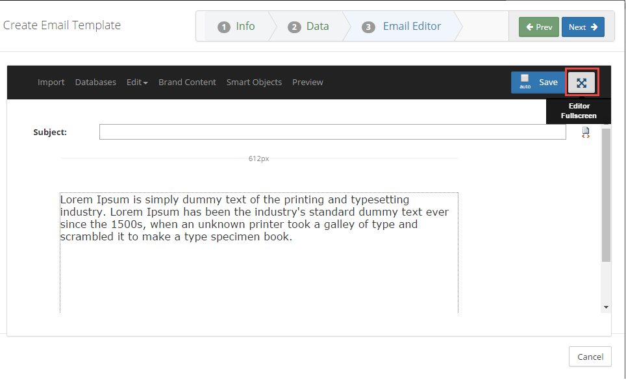Select the Email Editor step
Viewport: 626px width, 380px height.
pyautogui.click(x=403, y=27)
